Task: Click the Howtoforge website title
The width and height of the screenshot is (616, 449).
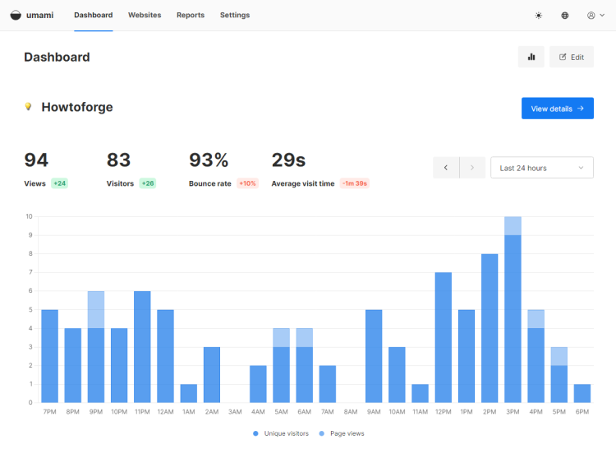Action: [x=77, y=107]
